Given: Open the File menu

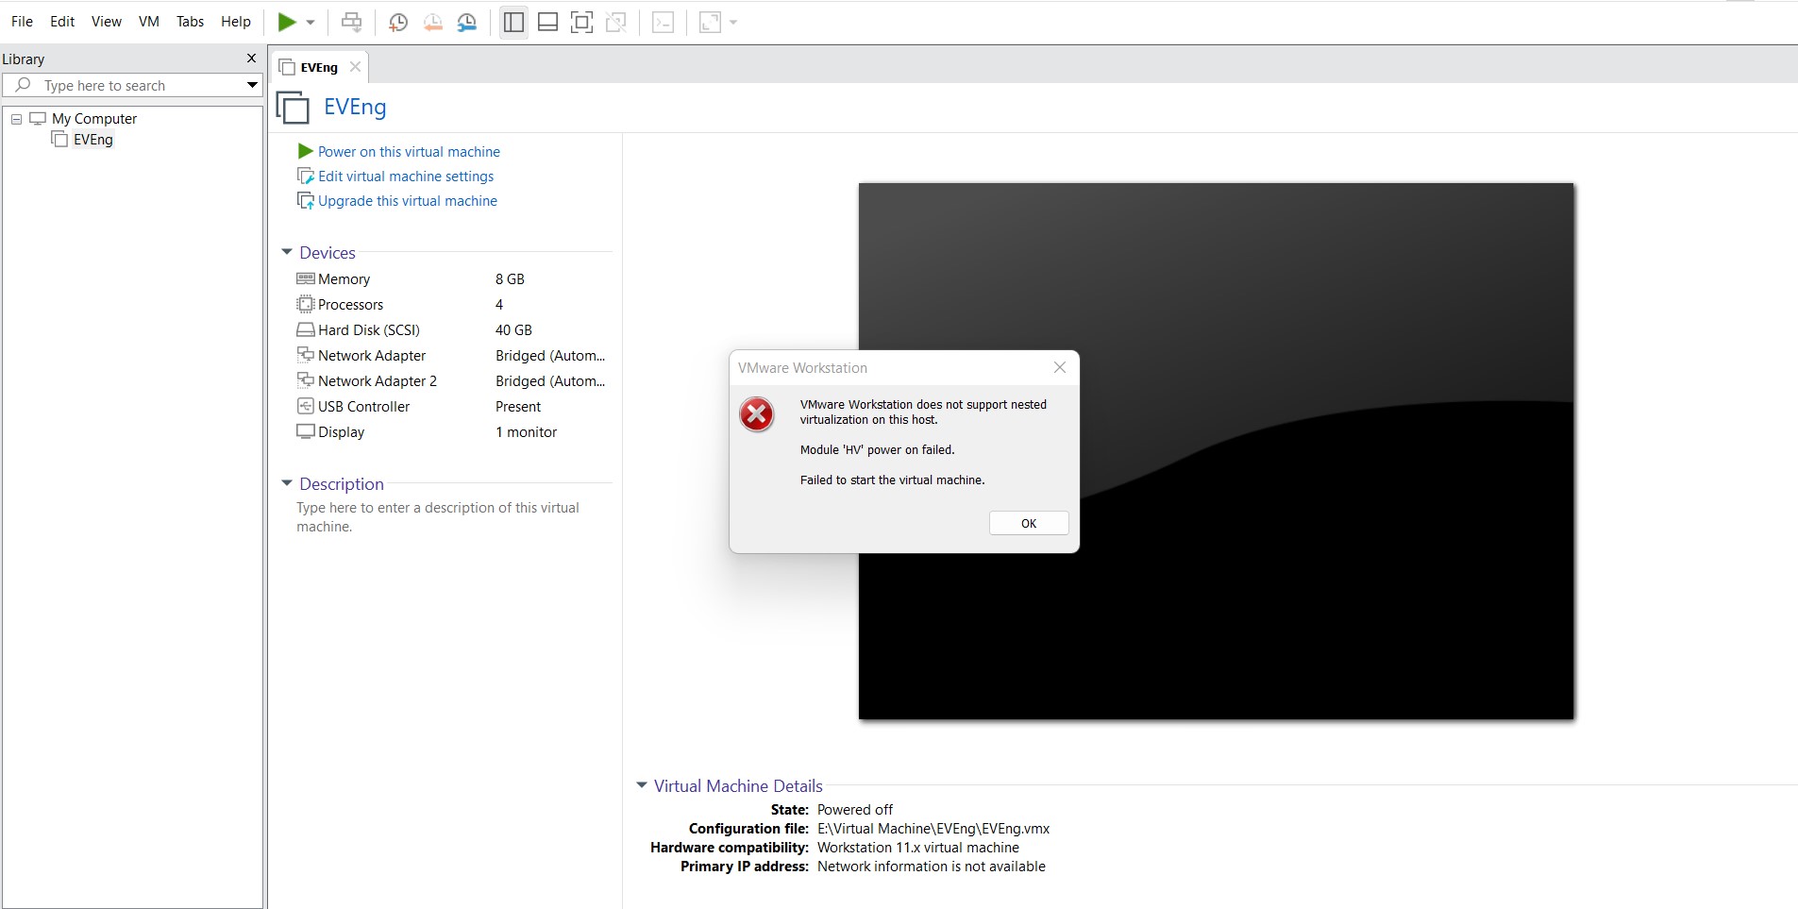Looking at the screenshot, I should coord(22,22).
